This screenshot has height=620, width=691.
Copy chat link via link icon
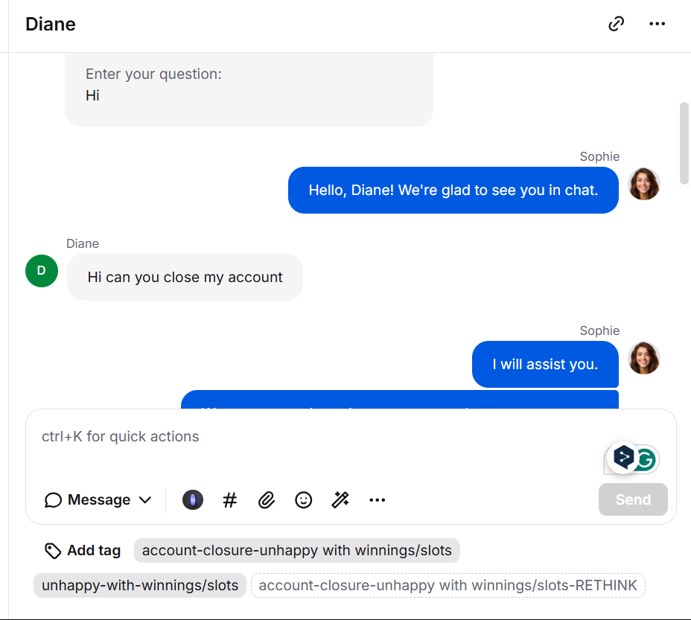tap(616, 24)
